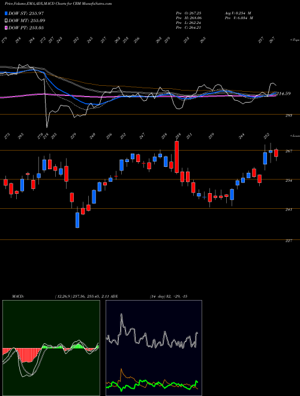Click the white DOW MT legend swatch
The image size is (300, 396).
click(x=6, y=21)
